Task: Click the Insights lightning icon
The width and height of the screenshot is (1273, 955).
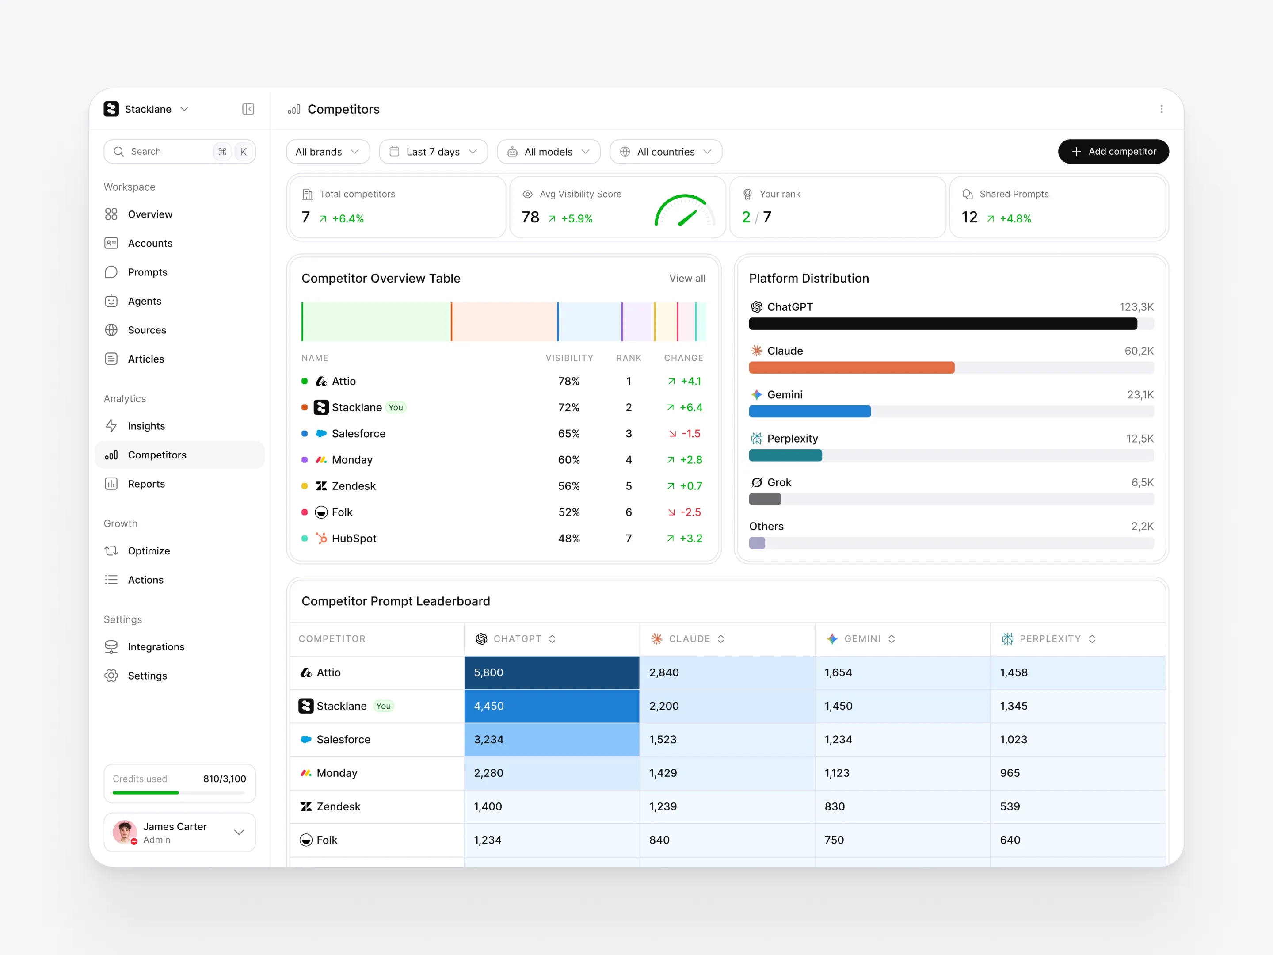Action: click(111, 426)
